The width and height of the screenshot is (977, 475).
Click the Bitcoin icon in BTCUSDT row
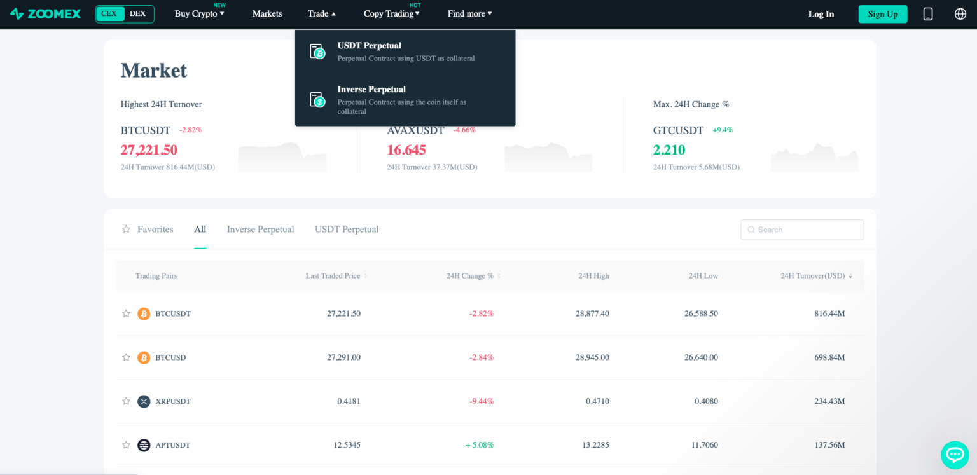(144, 313)
